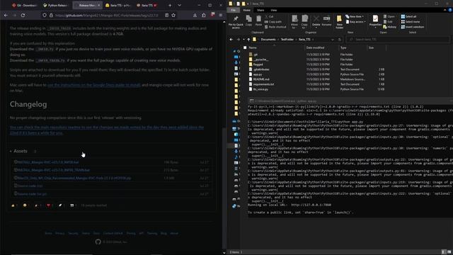This screenshot has width=453, height=255.
Task: Toggle the select-all checkbox beside Name column
Action: coord(245,47)
